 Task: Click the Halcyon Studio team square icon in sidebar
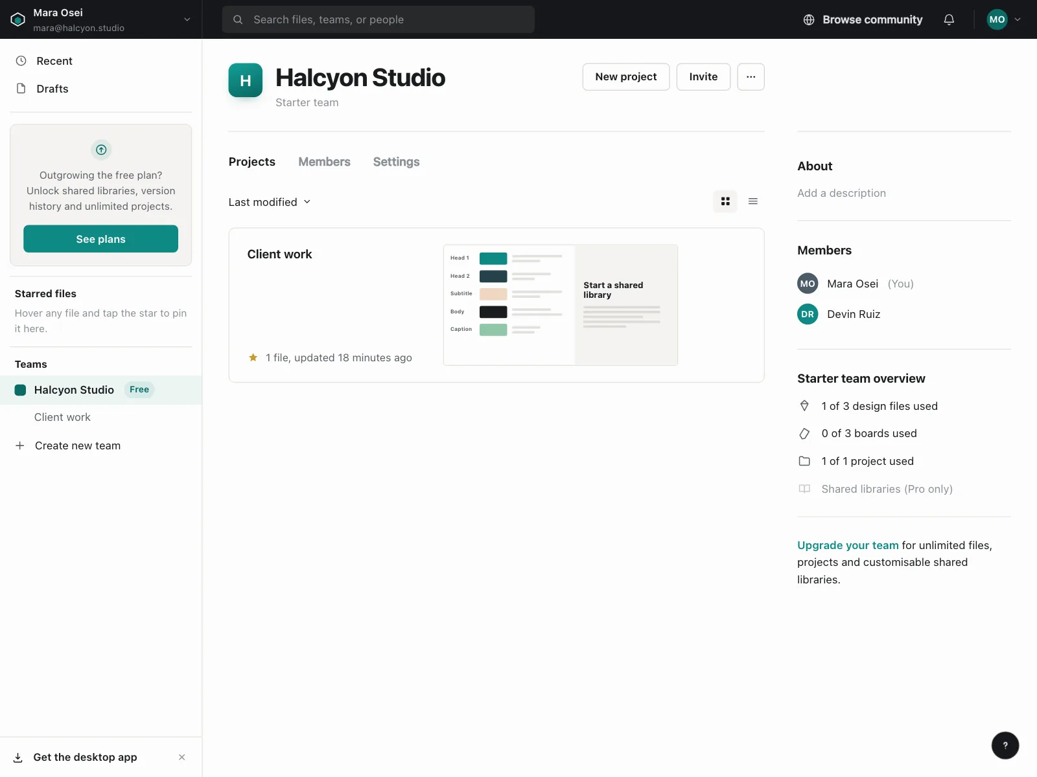[20, 390]
